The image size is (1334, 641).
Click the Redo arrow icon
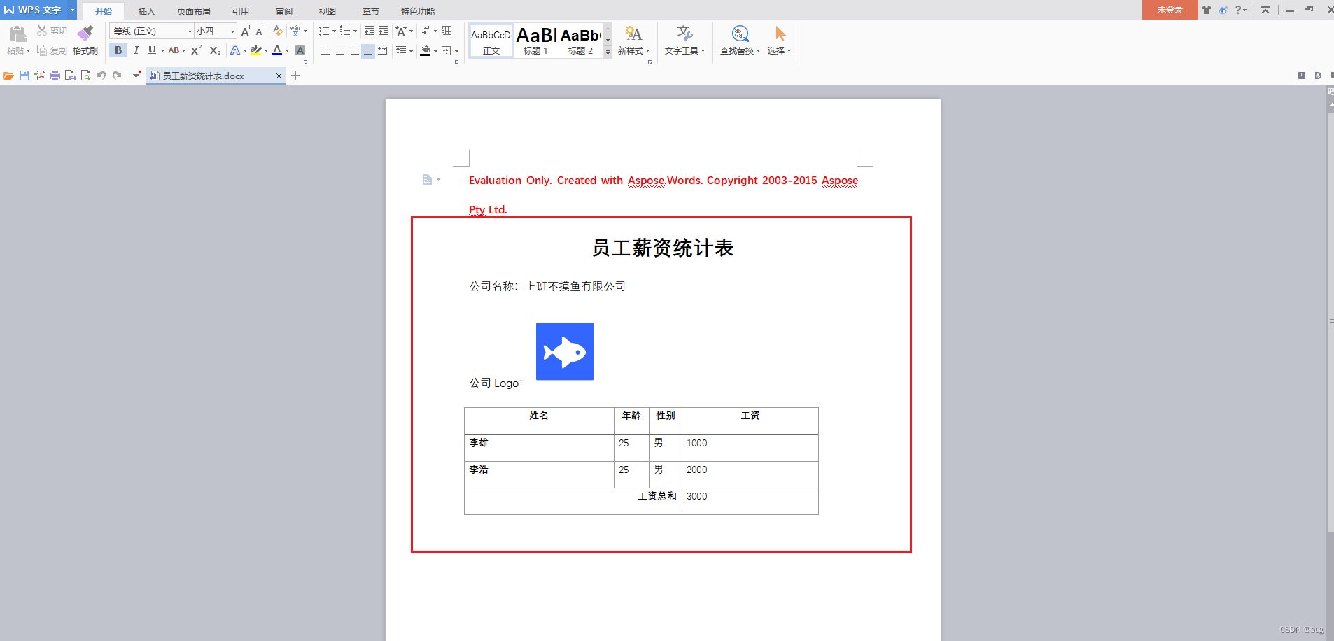click(117, 76)
